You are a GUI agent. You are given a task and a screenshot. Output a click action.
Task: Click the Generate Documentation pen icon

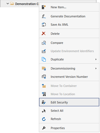coord(44,16)
